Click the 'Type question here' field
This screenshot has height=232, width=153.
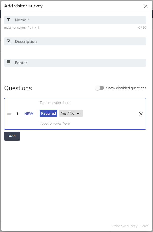click(86, 103)
